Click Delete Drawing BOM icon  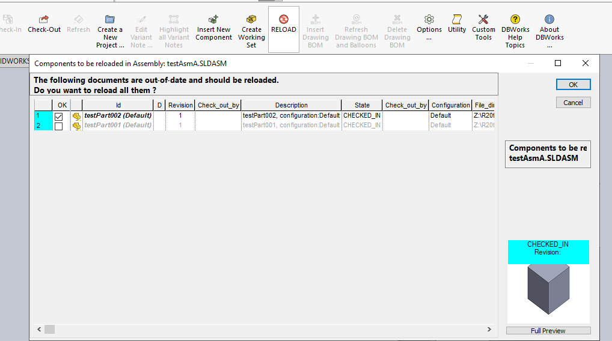click(x=397, y=19)
